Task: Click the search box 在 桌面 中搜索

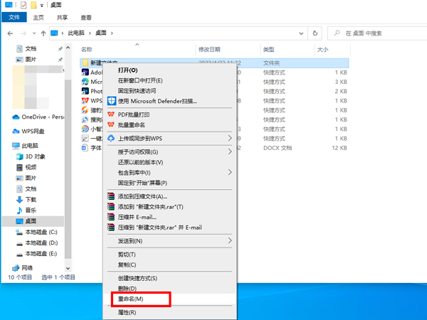Action: coord(377,33)
